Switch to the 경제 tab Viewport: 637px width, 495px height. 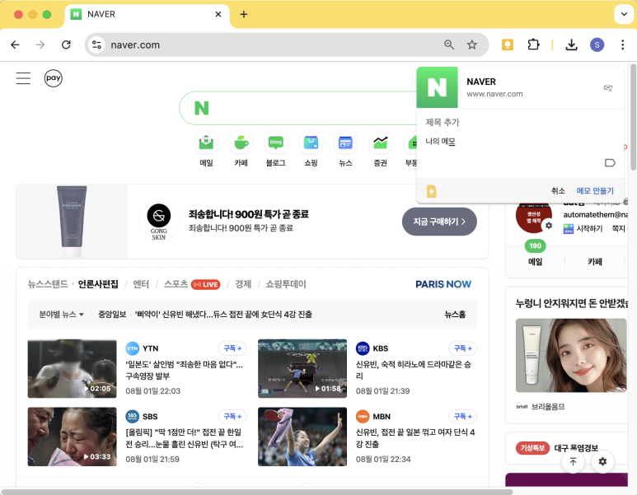point(243,284)
